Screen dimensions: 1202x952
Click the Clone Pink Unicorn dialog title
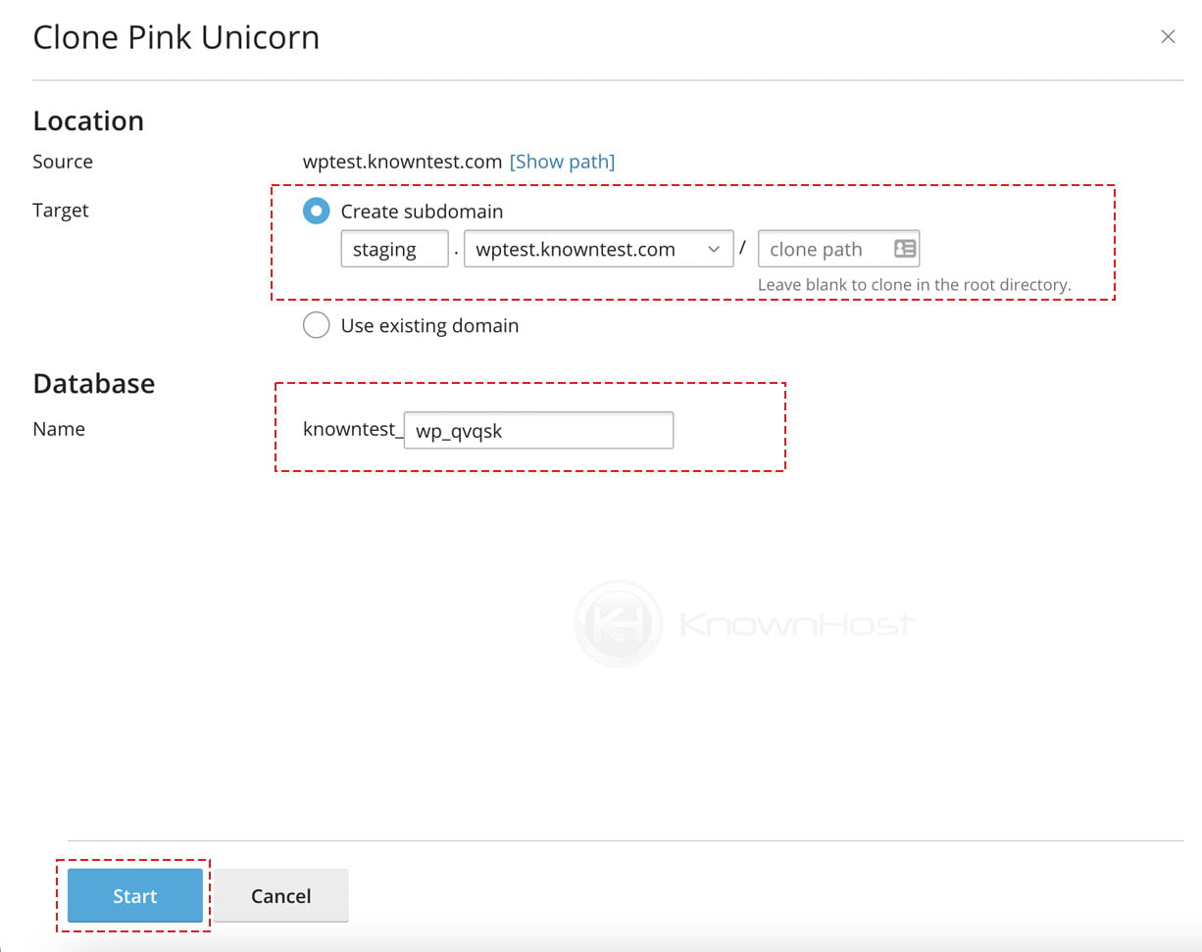pyautogui.click(x=176, y=36)
